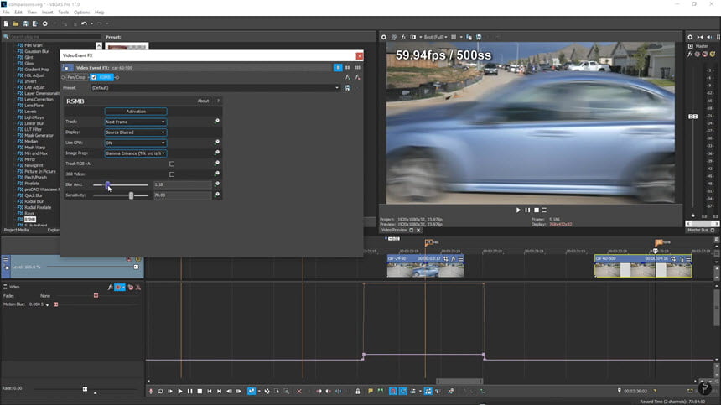The image size is (721, 405).
Task: Animate the Track parameter in RSMB
Action: tap(217, 122)
